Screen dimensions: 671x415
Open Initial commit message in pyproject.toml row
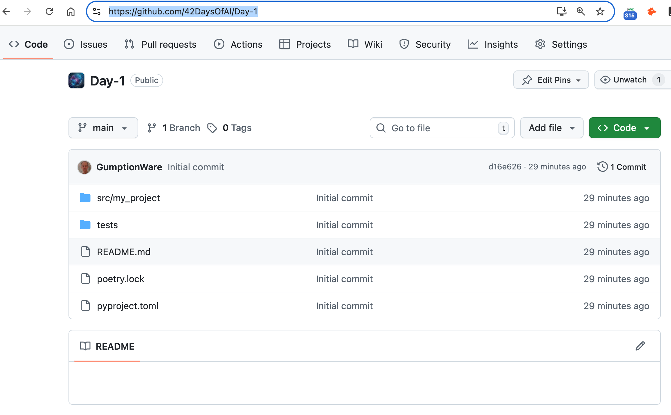pyautogui.click(x=344, y=306)
